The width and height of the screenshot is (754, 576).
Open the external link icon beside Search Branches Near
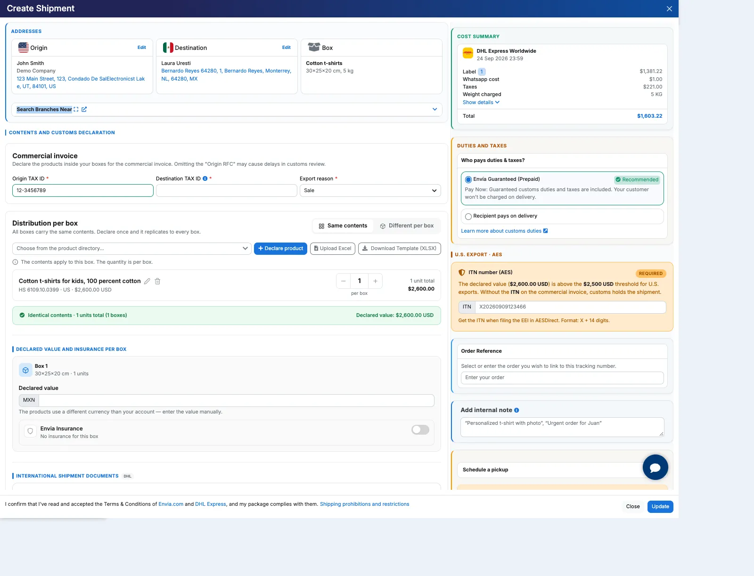(84, 109)
